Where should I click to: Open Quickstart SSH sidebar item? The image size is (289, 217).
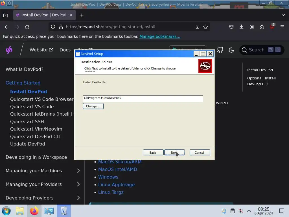[27, 121]
